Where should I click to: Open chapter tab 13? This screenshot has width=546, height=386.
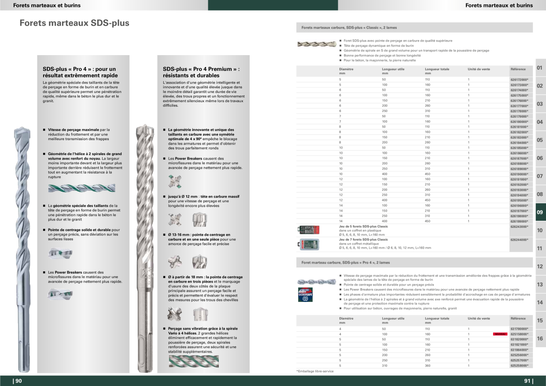pos(540,285)
